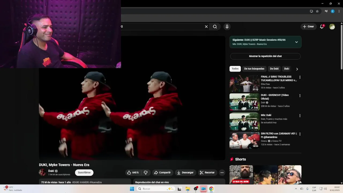Screen dimensions: 343x193
Task: Open the Elite Free channel name
Action: pyautogui.click(x=265, y=84)
